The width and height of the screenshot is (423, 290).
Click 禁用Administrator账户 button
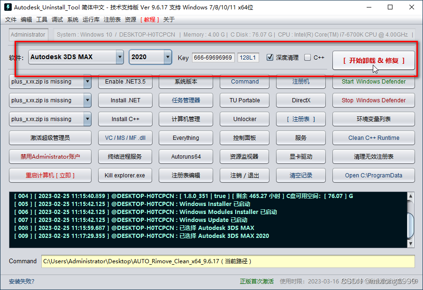50,156
